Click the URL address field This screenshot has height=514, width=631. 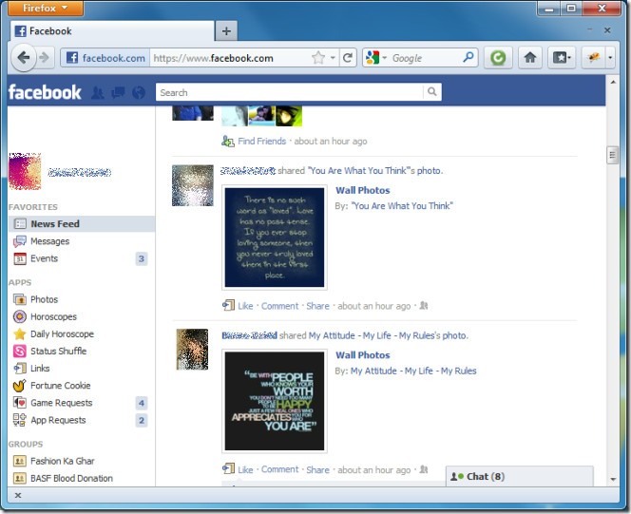[x=231, y=58]
